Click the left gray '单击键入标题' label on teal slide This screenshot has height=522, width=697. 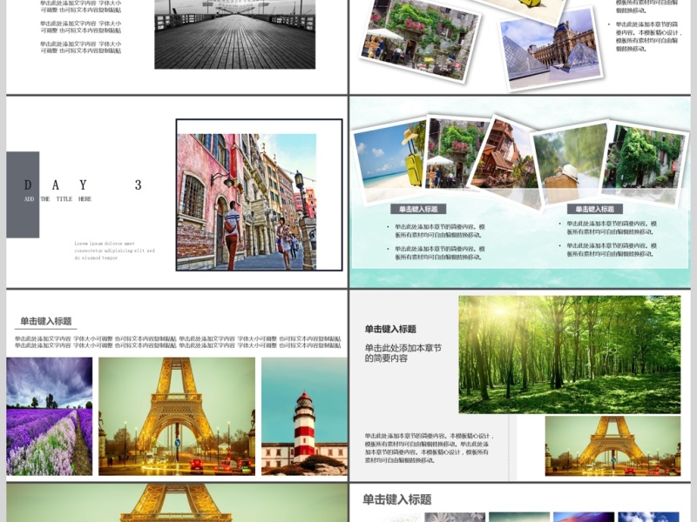[x=418, y=209]
